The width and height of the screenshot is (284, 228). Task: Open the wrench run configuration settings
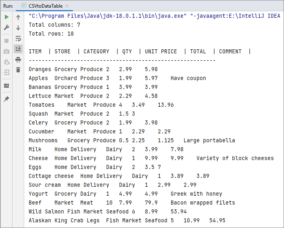(x=6, y=27)
